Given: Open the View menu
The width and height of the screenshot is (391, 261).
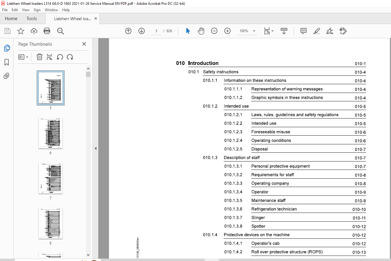Looking at the screenshot, I should coord(26,10).
